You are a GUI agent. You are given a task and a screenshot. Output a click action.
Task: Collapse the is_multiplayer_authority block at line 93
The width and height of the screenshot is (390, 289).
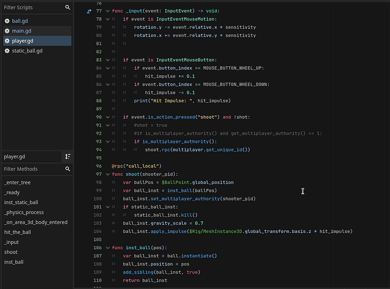pos(108,142)
